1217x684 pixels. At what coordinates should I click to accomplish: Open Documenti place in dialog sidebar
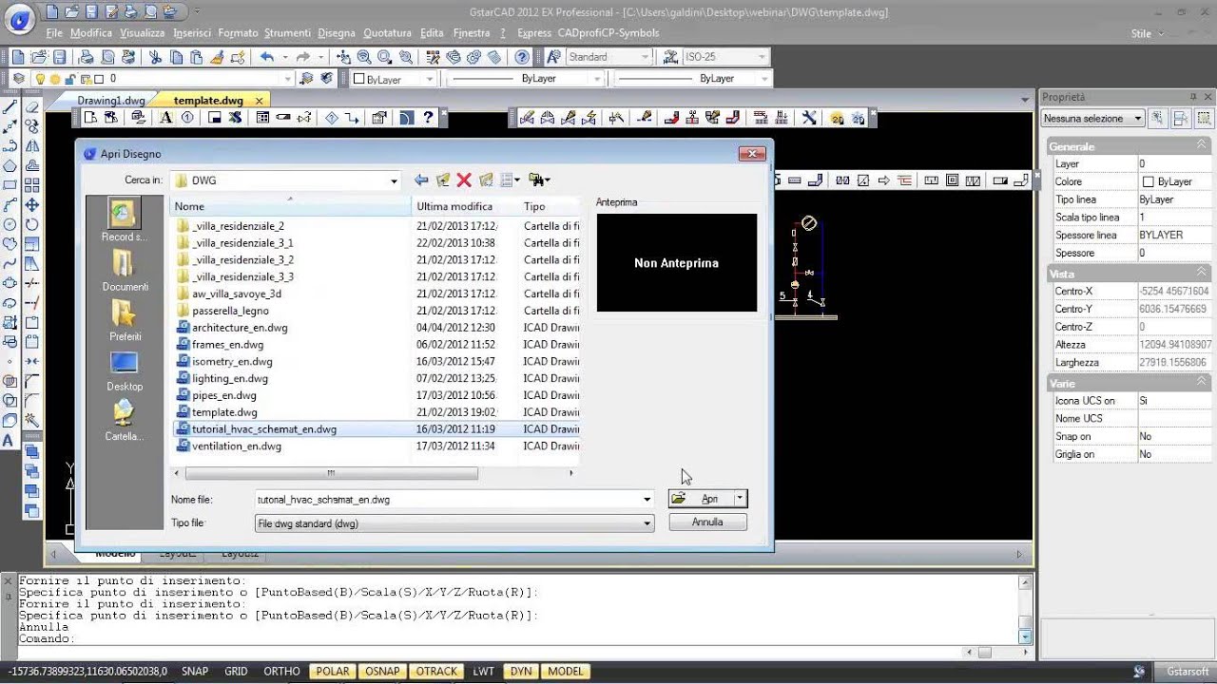[125, 271]
